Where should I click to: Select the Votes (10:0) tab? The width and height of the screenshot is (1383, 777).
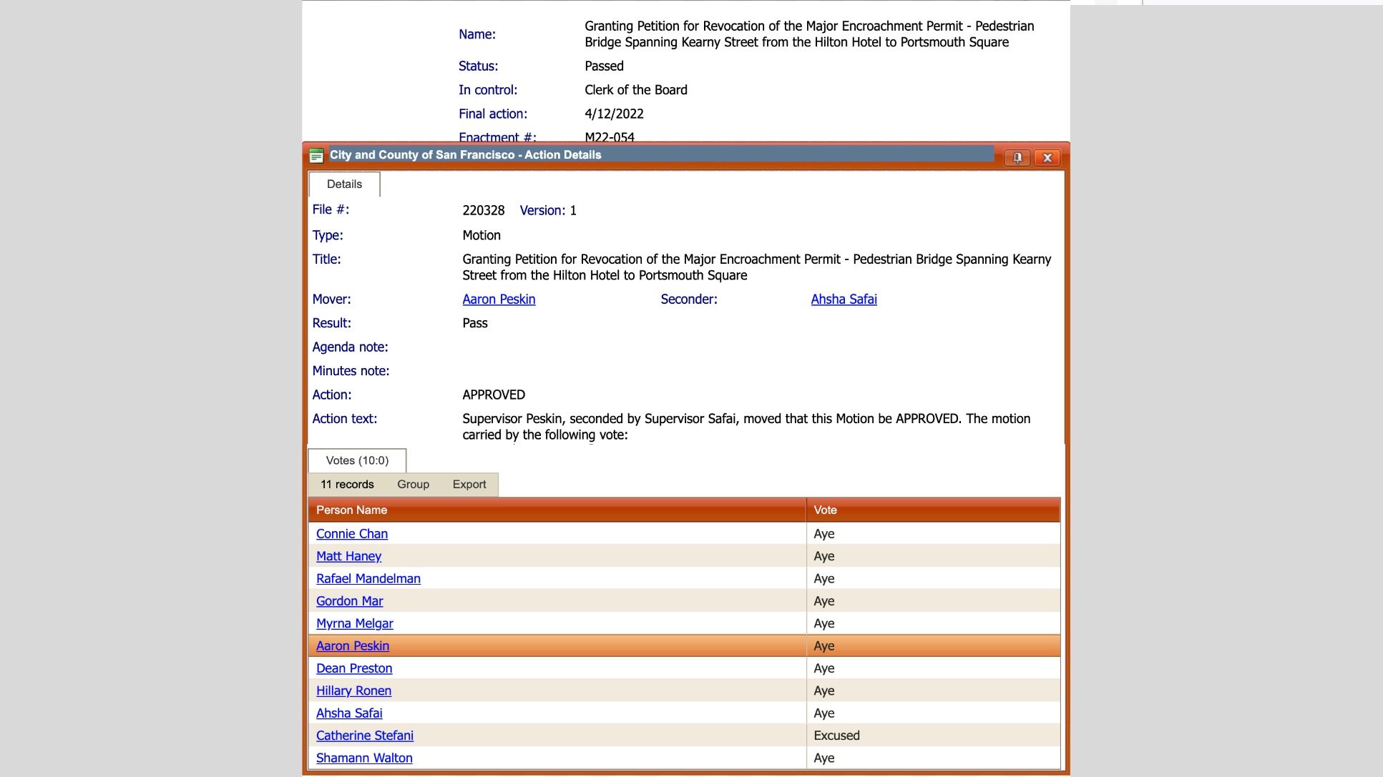tap(357, 460)
